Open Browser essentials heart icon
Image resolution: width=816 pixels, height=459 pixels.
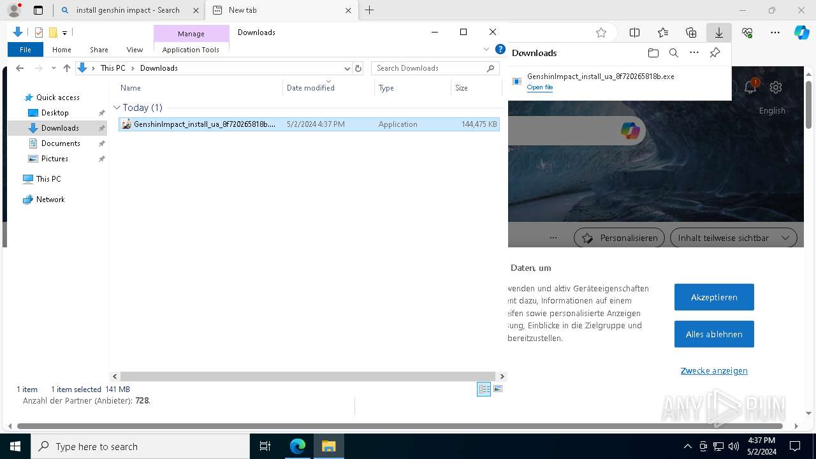747,33
